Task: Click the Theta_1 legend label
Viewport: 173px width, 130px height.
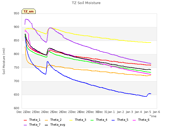Action: tap(35, 120)
